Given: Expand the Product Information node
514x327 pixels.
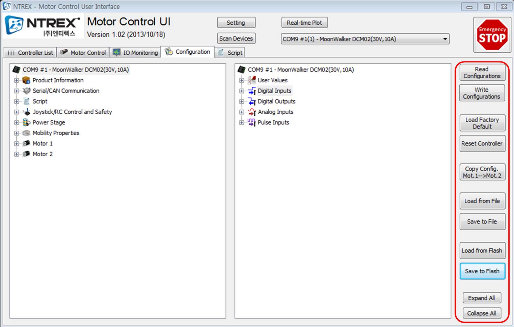Looking at the screenshot, I should tap(16, 80).
